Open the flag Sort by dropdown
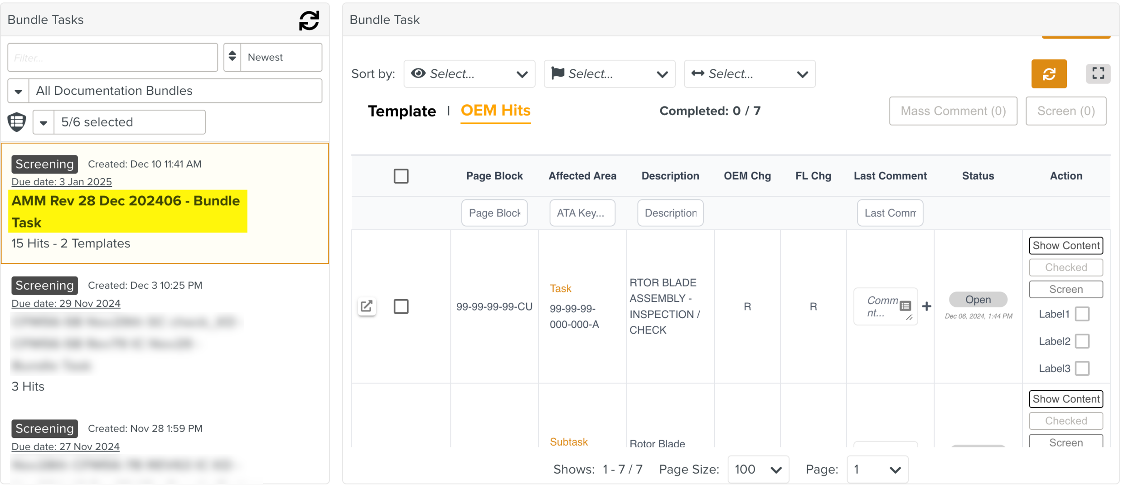This screenshot has width=1133, height=495. point(609,74)
